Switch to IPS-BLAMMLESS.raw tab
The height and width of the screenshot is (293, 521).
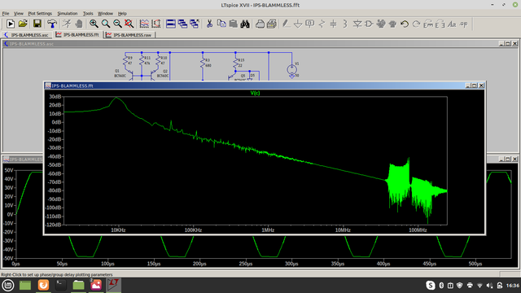[129, 34]
